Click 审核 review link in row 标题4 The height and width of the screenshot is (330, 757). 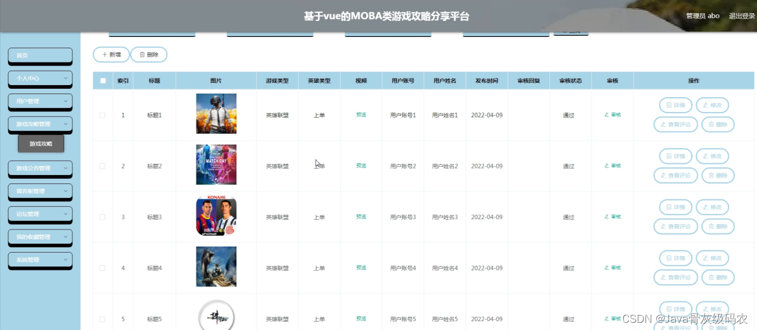pos(613,267)
